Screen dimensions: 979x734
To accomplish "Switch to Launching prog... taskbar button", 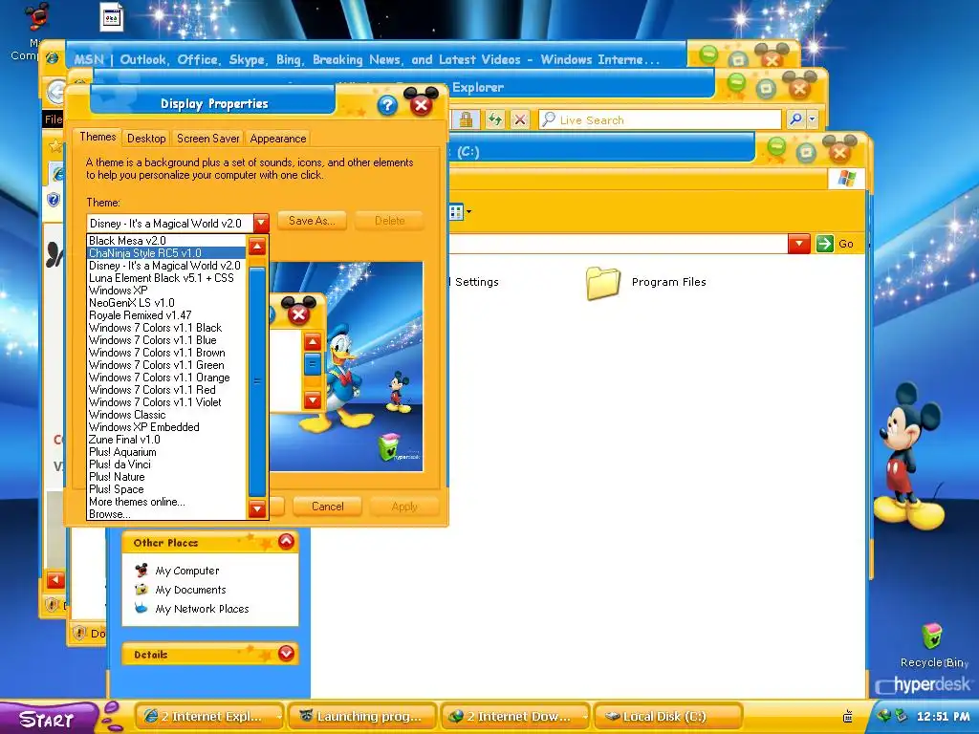I will click(363, 717).
